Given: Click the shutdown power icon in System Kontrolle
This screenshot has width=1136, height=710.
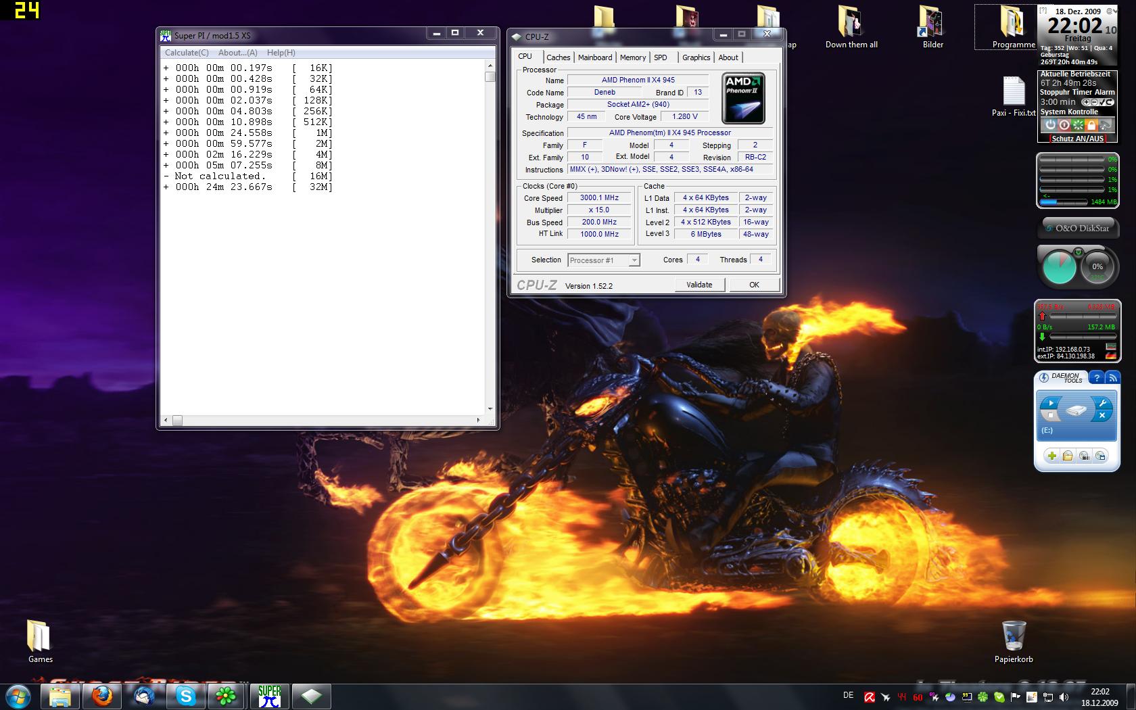Looking at the screenshot, I should [x=1050, y=125].
